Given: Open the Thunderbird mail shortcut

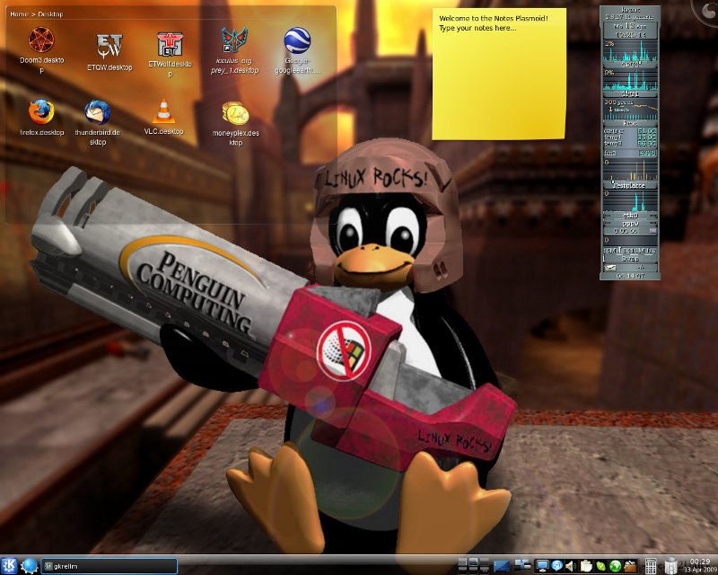Looking at the screenshot, I should point(97,111).
